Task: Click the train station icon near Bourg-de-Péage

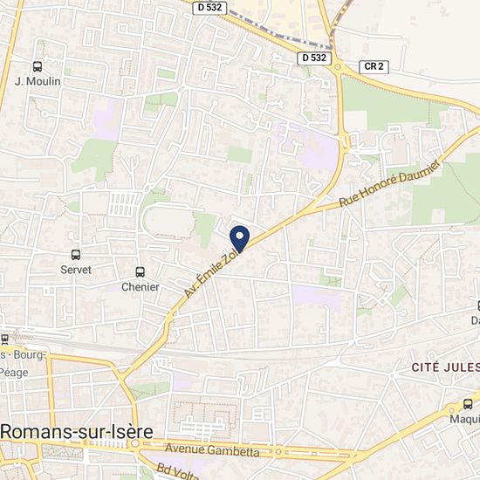Action: click(x=4, y=339)
